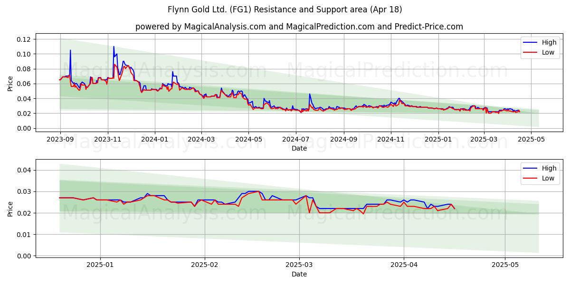Select the top chart's '0.12' price tick label
This screenshot has height=285, width=570.
(24, 39)
